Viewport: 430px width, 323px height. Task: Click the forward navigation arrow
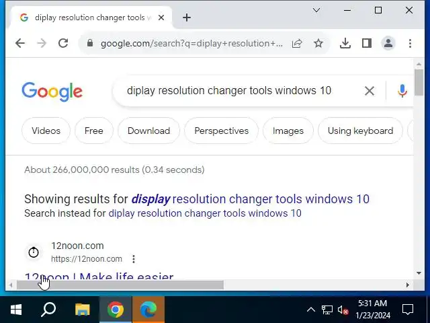(42, 43)
